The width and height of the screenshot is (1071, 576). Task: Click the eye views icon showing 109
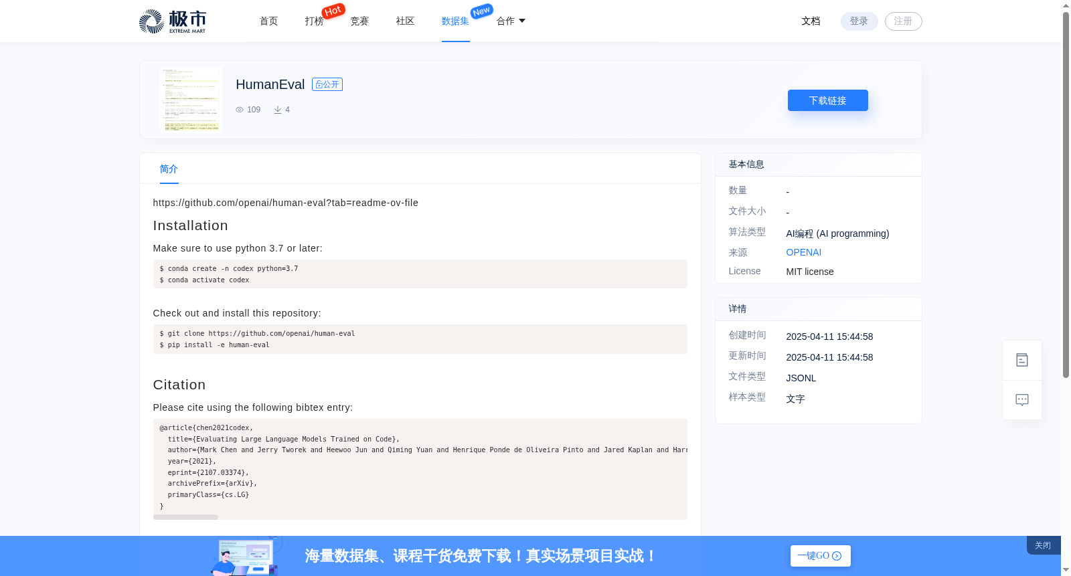tap(240, 110)
